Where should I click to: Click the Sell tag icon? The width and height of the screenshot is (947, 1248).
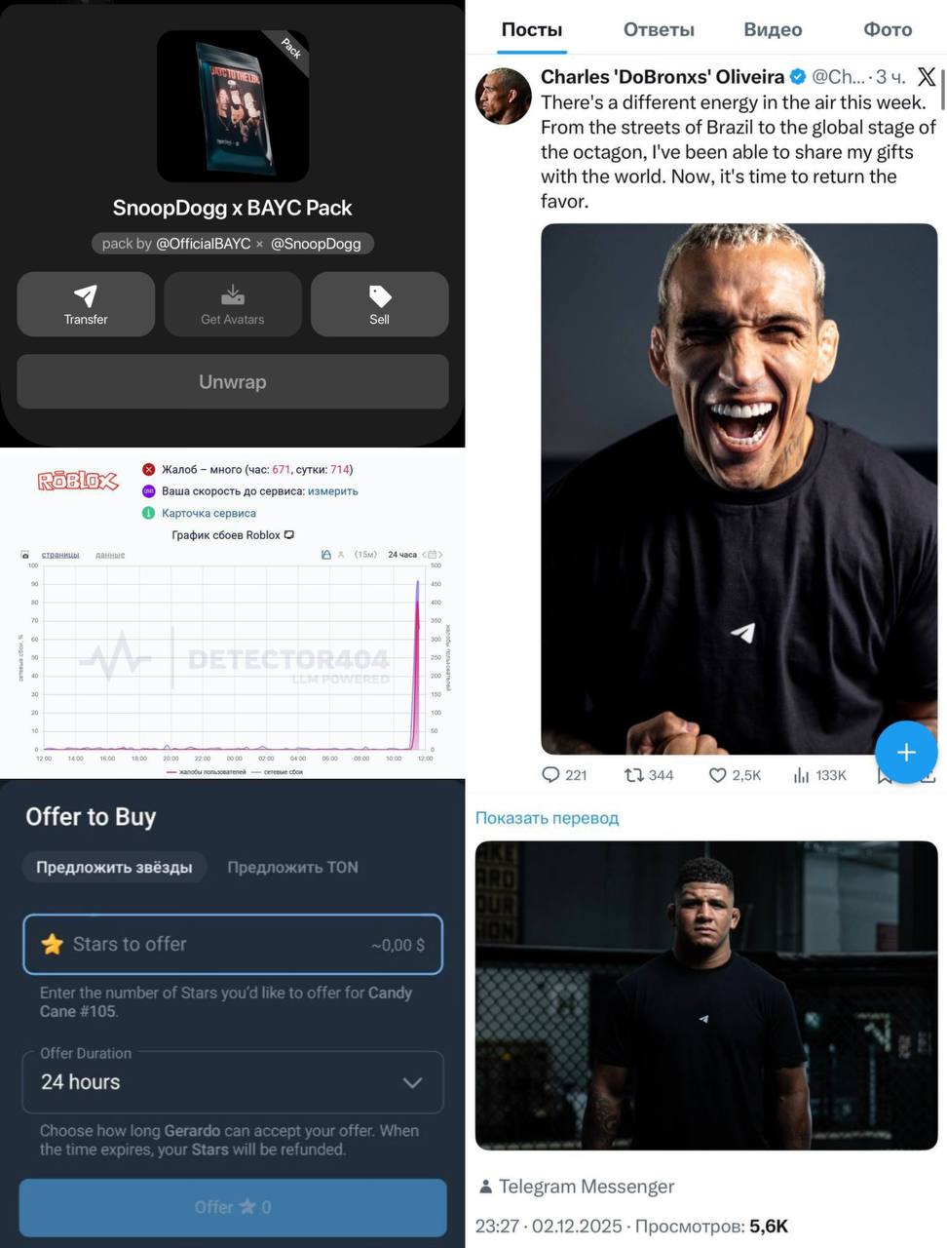[380, 295]
